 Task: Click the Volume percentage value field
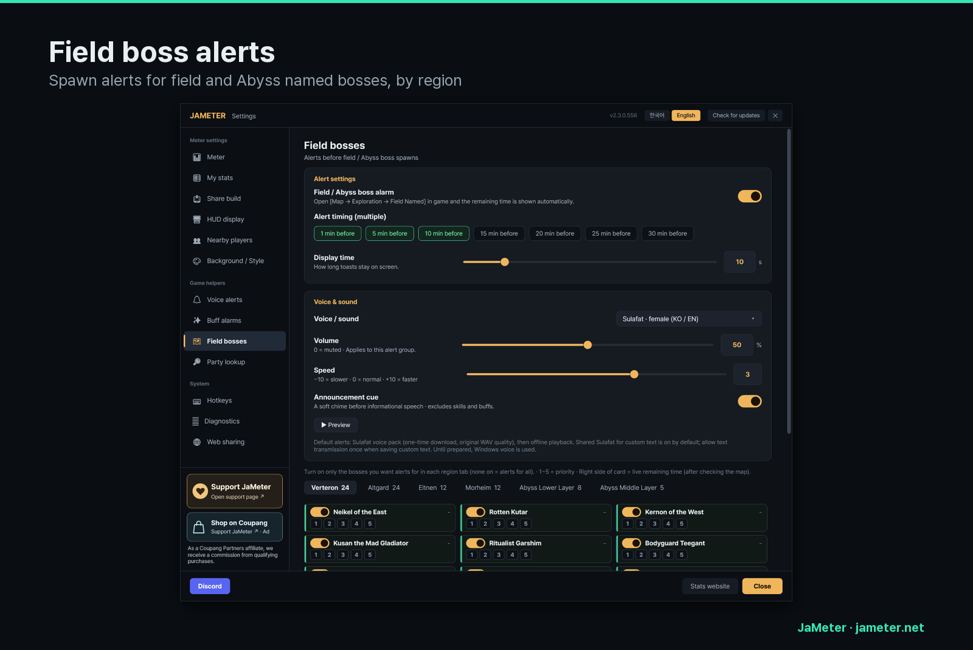point(737,345)
